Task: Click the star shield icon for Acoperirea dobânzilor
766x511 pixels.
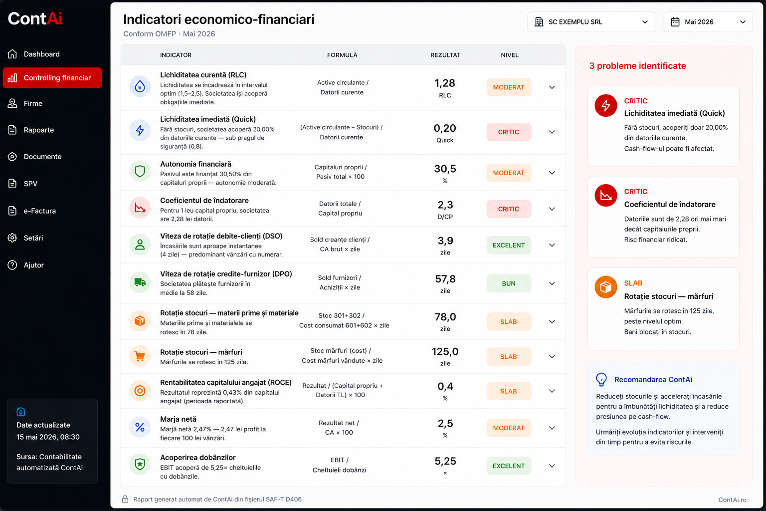Action: 140,465
